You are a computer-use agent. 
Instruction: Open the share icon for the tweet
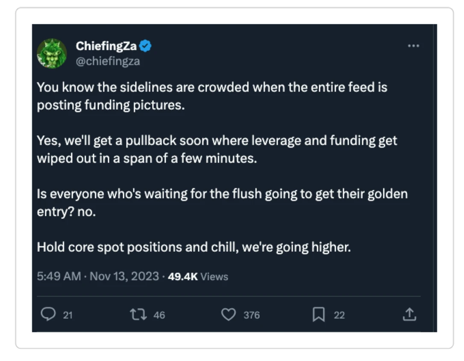tap(409, 315)
